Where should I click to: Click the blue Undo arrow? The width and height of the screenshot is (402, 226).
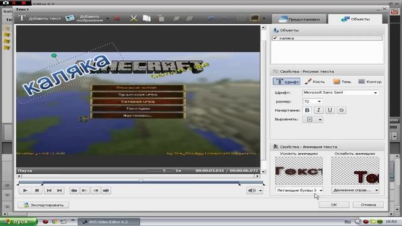211,18
